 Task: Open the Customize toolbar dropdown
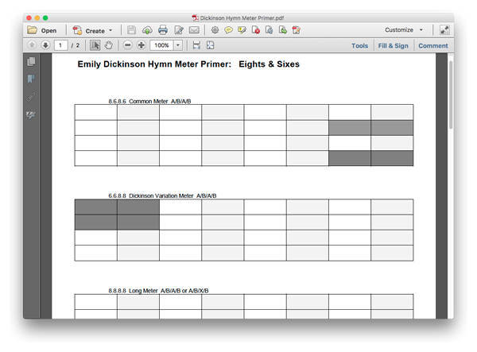(x=404, y=30)
